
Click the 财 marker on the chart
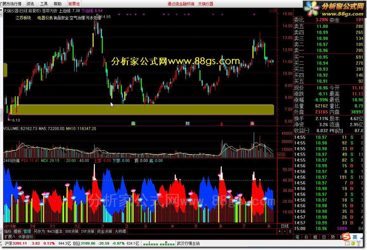tap(187, 124)
